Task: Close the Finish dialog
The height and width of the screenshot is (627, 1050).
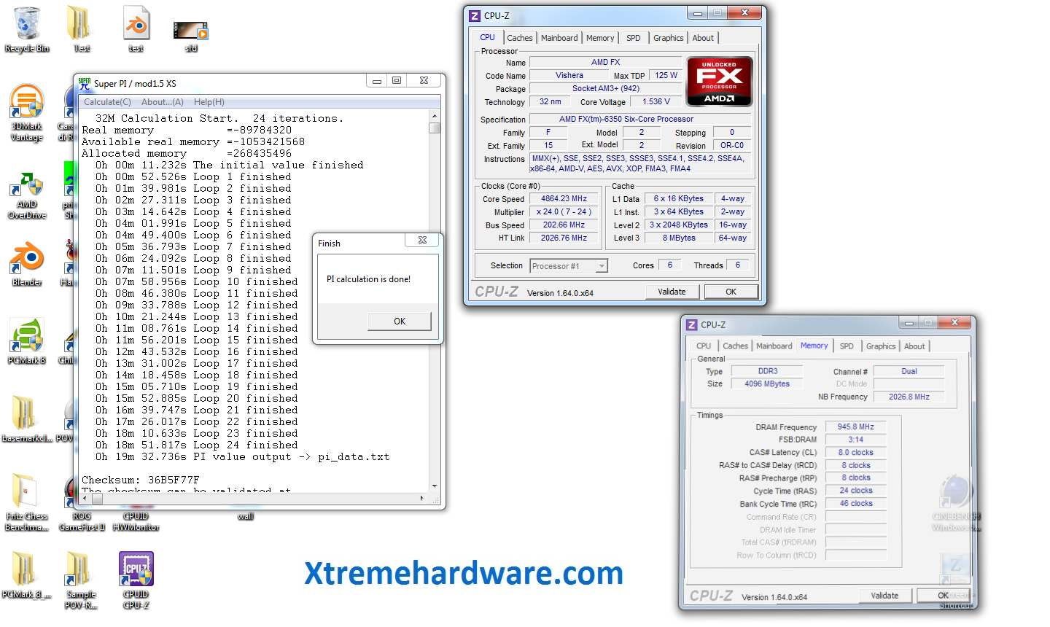Action: click(x=422, y=240)
